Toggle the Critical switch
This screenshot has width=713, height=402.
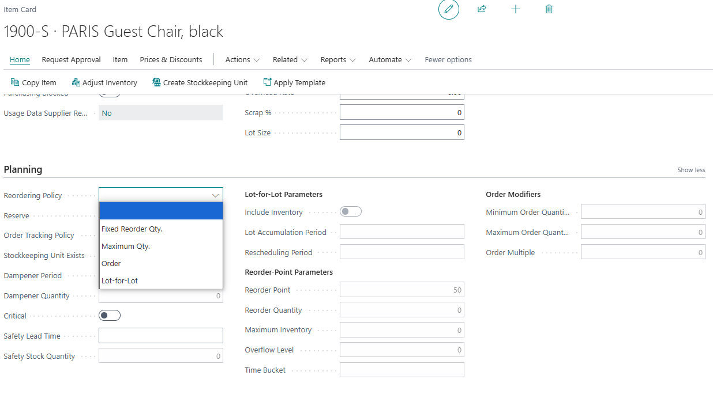(x=110, y=316)
